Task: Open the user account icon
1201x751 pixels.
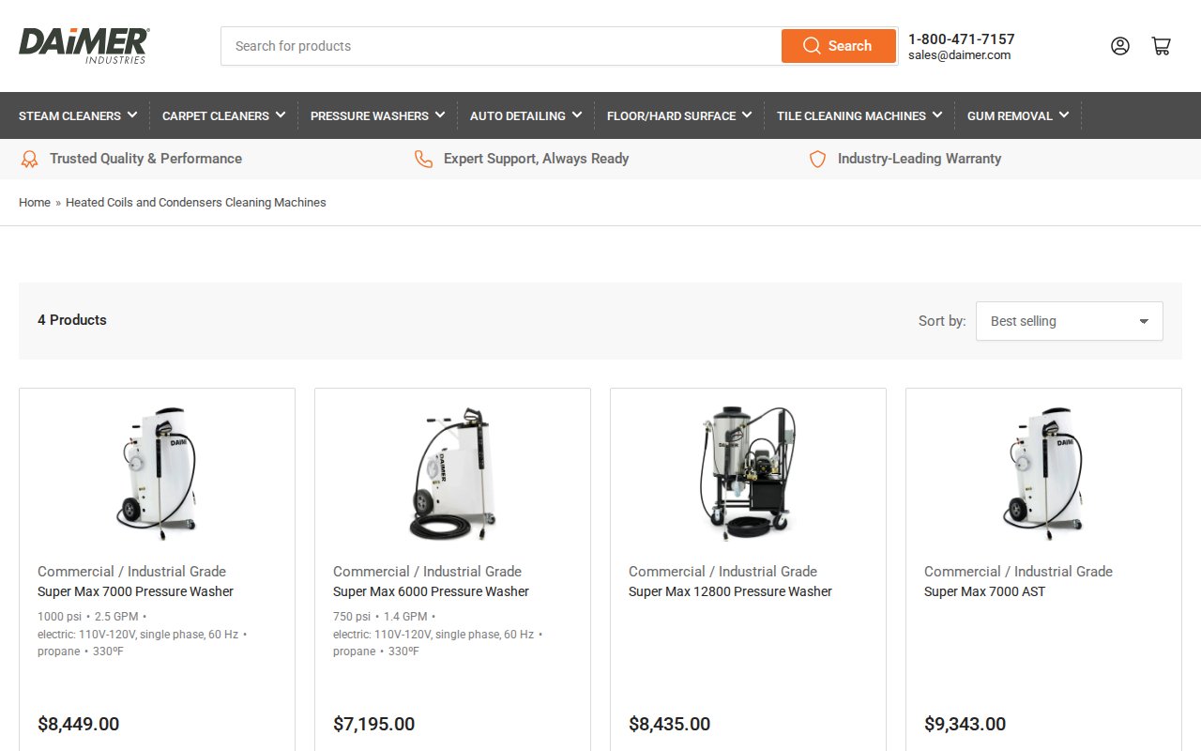Action: click(1119, 46)
